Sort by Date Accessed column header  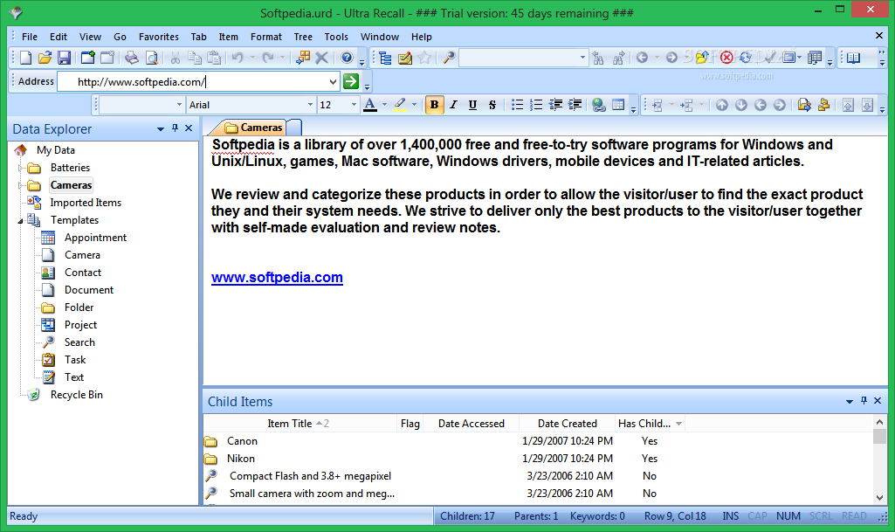471,424
